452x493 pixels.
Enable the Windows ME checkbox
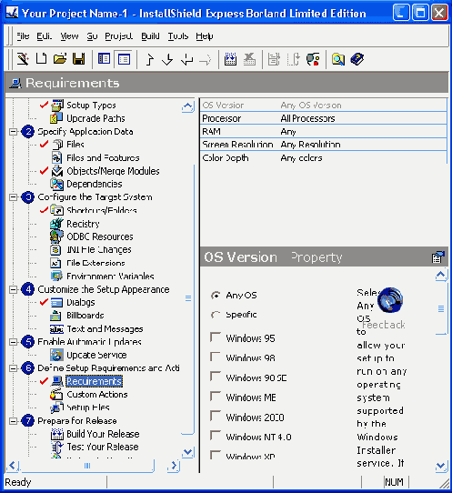pos(216,397)
